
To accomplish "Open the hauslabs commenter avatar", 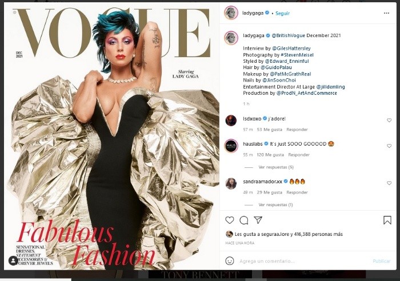I will [231, 146].
